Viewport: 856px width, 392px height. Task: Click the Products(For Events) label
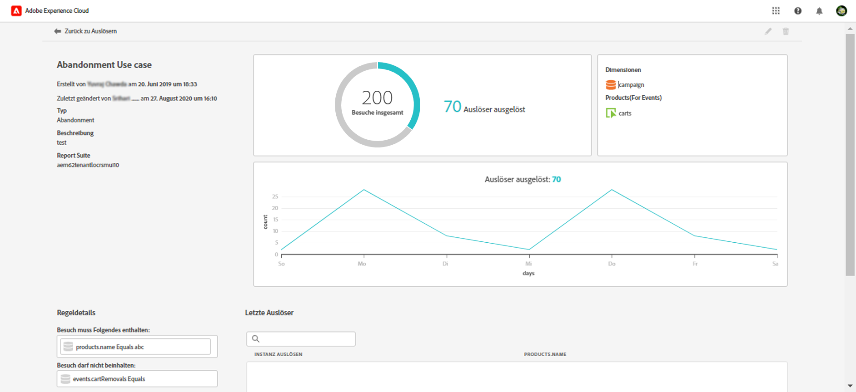pos(633,98)
